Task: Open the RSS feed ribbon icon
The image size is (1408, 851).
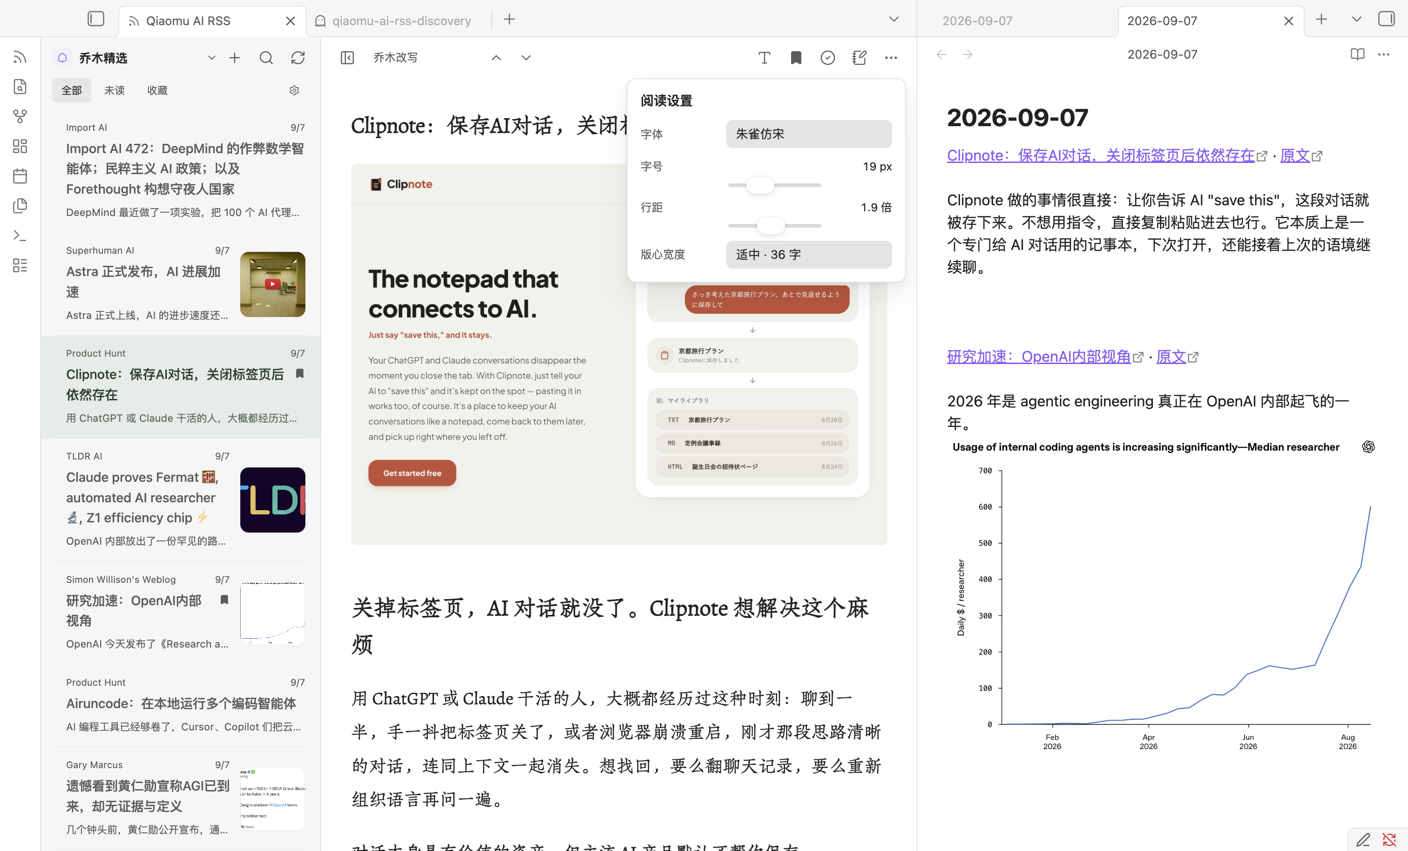Action: (20, 57)
